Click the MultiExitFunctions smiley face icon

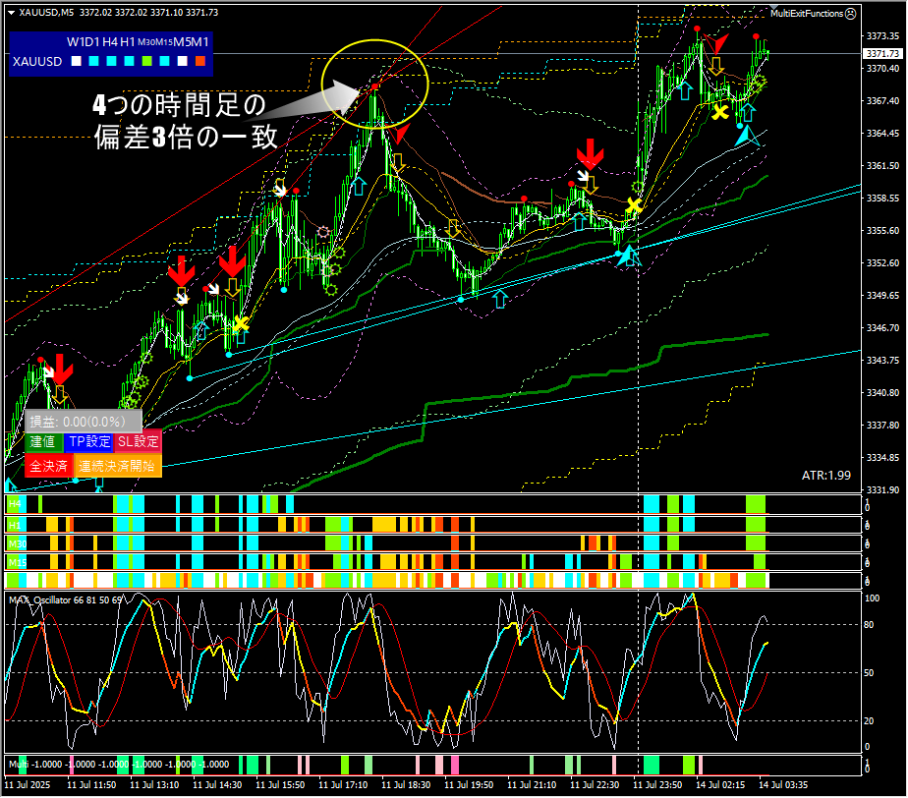pyautogui.click(x=851, y=14)
